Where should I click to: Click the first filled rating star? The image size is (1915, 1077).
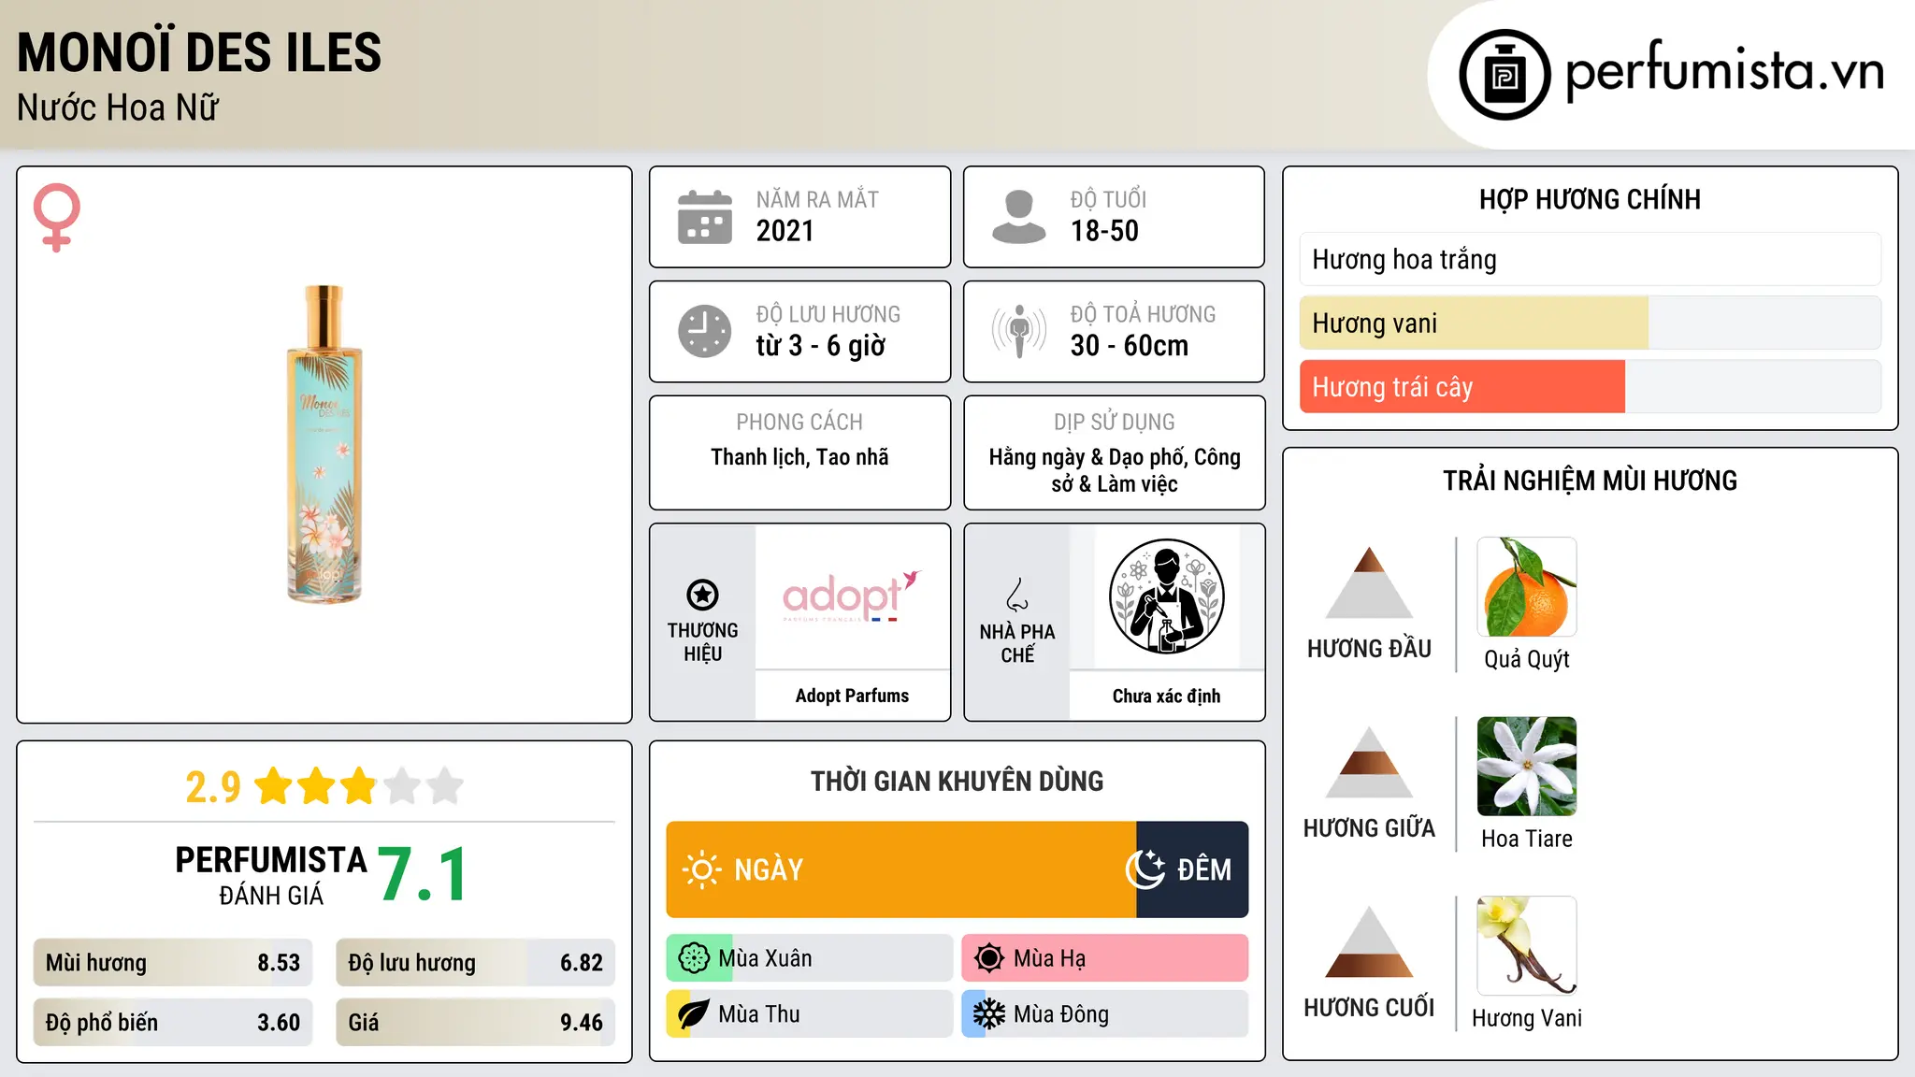click(x=274, y=785)
